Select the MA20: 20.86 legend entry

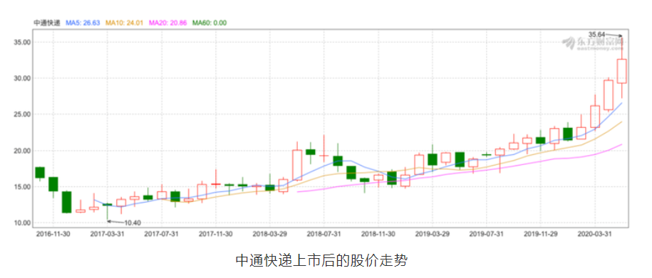pos(167,23)
